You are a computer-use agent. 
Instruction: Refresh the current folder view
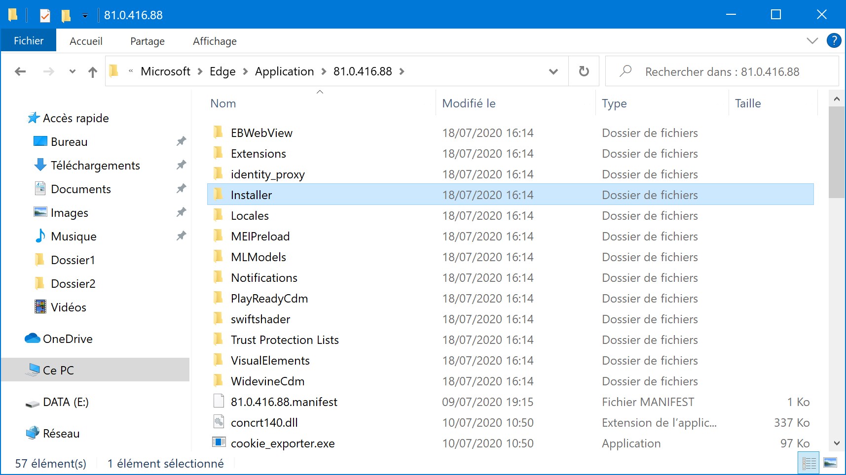pos(584,71)
